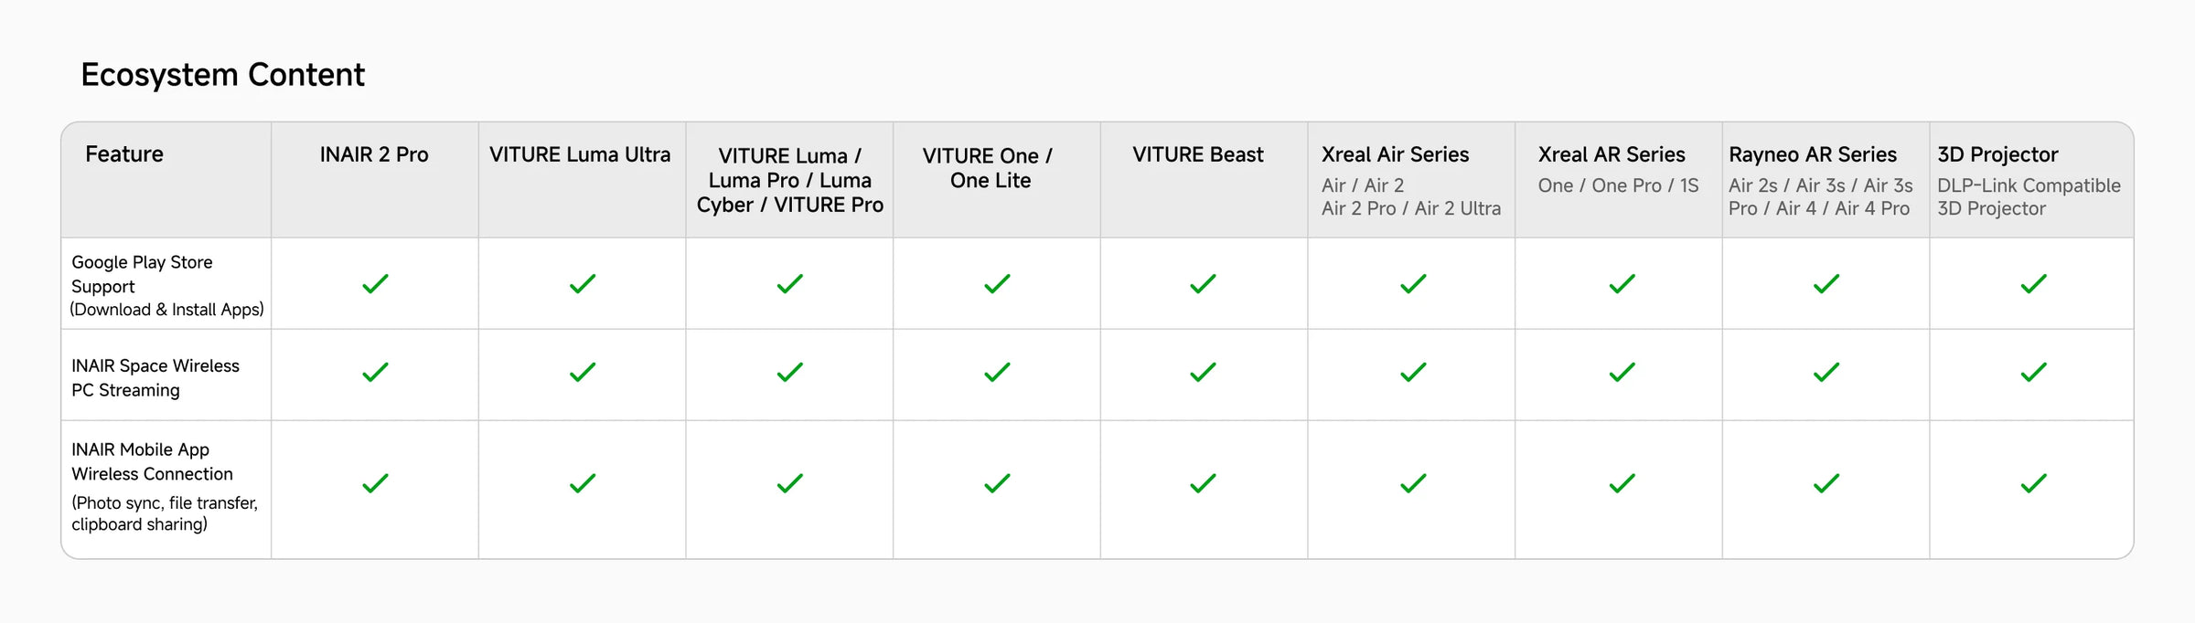Click INAIR Mobile App Wireless Connection label
The width and height of the screenshot is (2195, 623).
point(165,486)
